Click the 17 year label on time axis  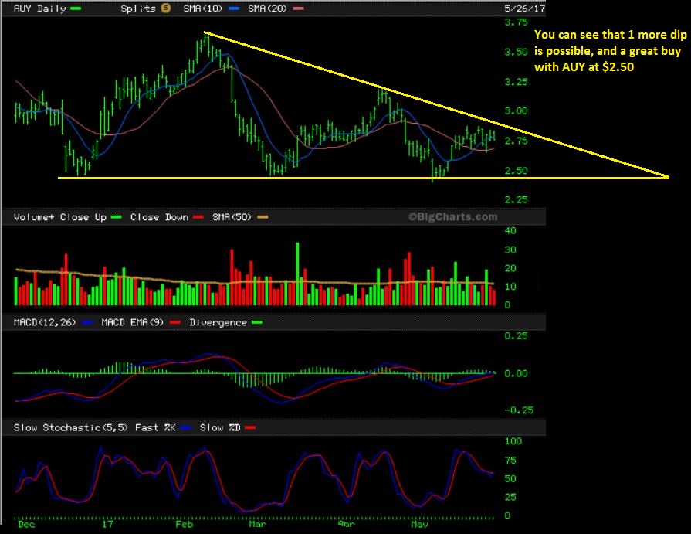(107, 524)
